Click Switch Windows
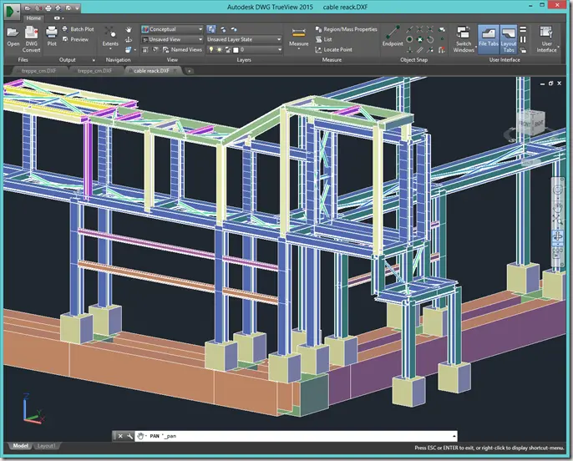Image resolution: width=573 pixels, height=461 pixels. pyautogui.click(x=464, y=39)
